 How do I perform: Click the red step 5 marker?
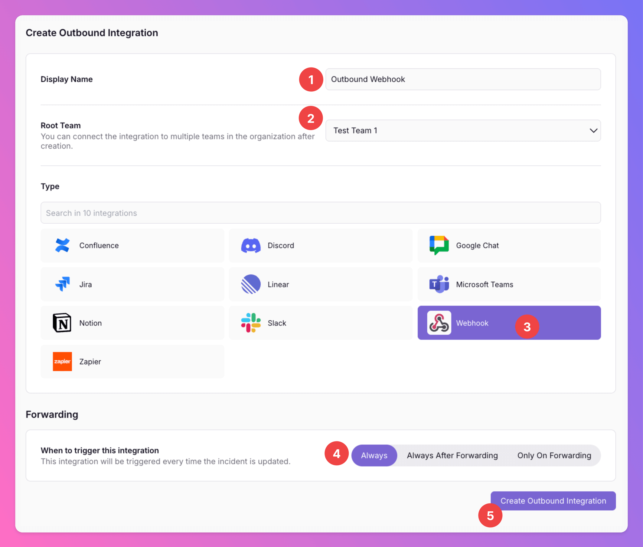coord(490,516)
